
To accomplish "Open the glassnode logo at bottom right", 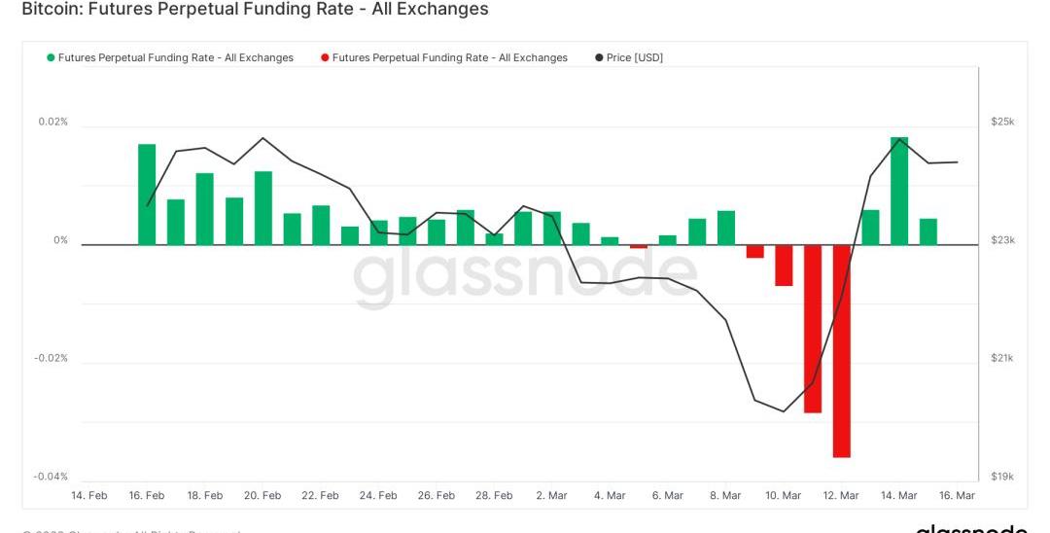I will pyautogui.click(x=970, y=528).
